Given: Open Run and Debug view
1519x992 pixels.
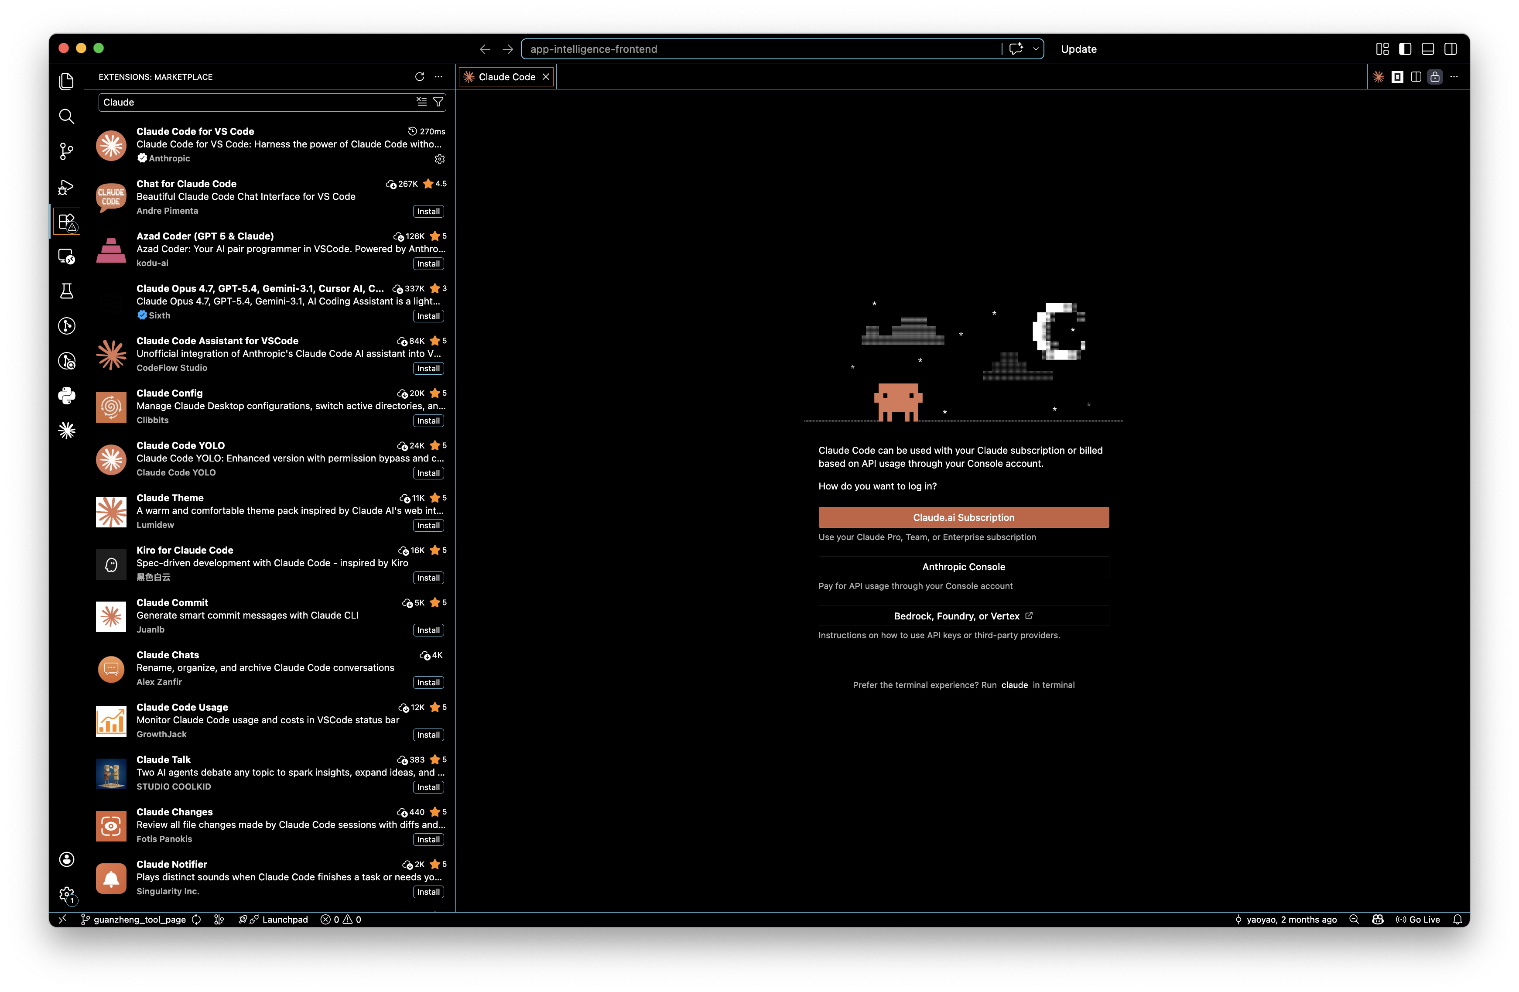Looking at the screenshot, I should coord(66,186).
